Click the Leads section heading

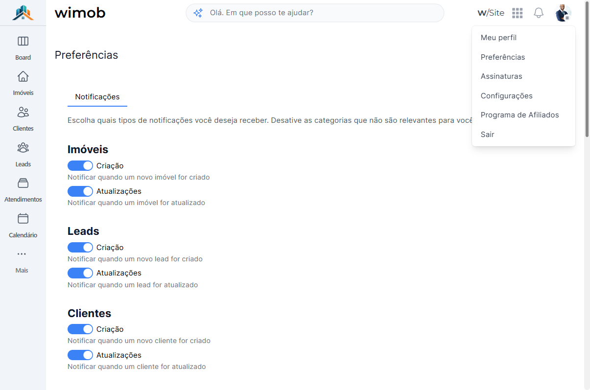tap(83, 231)
